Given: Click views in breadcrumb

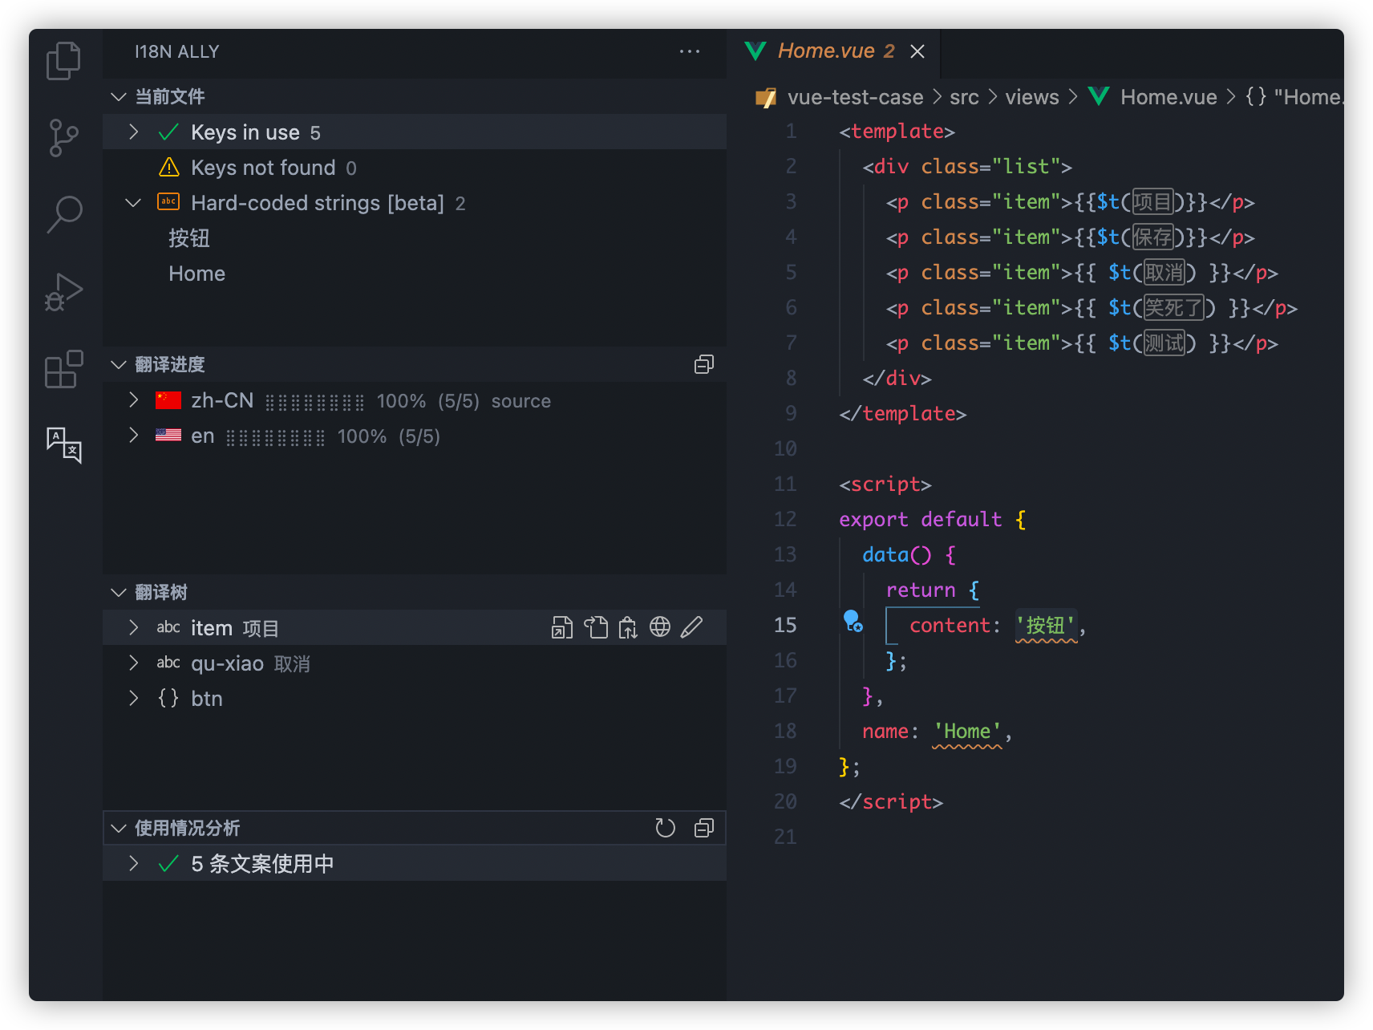Looking at the screenshot, I should click(1032, 97).
